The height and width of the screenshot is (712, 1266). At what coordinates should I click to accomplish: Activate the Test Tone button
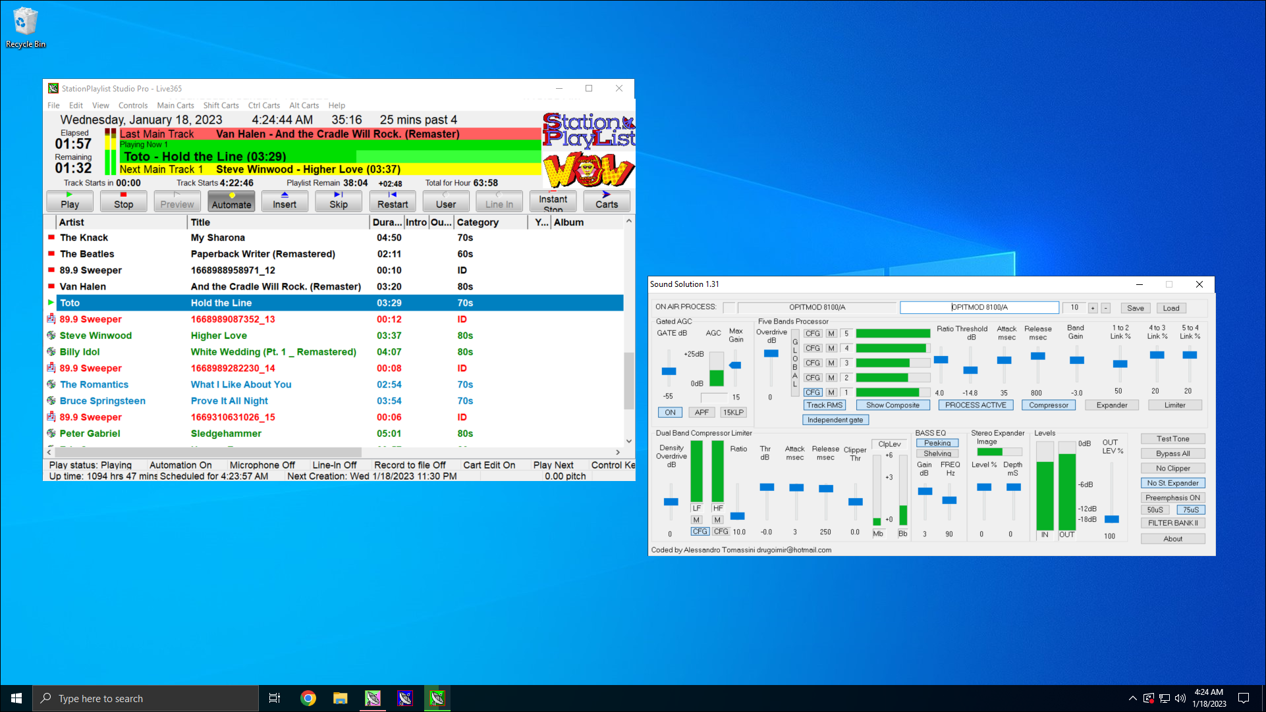tap(1172, 438)
